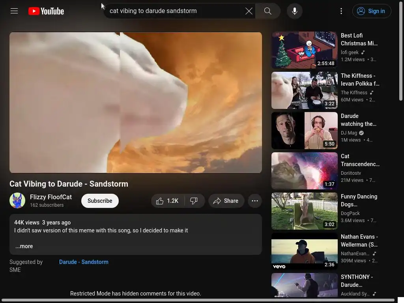Image resolution: width=404 pixels, height=303 pixels.
Task: Click Funny Dancing Dogs... title
Action: tap(359, 200)
